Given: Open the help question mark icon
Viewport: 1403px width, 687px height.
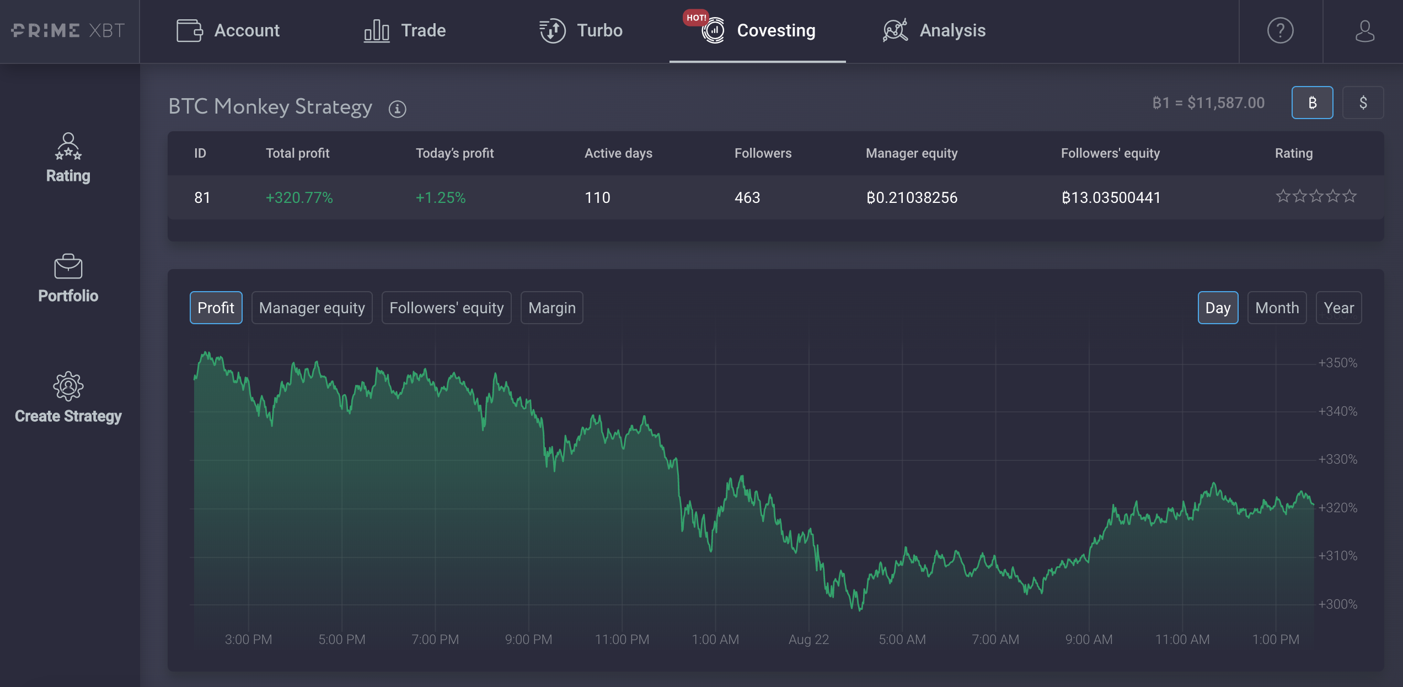Looking at the screenshot, I should click(x=1280, y=30).
